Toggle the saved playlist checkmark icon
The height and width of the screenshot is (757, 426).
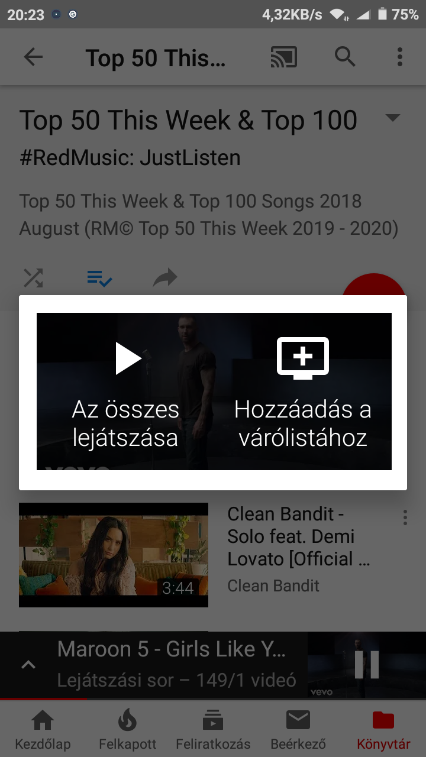pyautogui.click(x=99, y=277)
